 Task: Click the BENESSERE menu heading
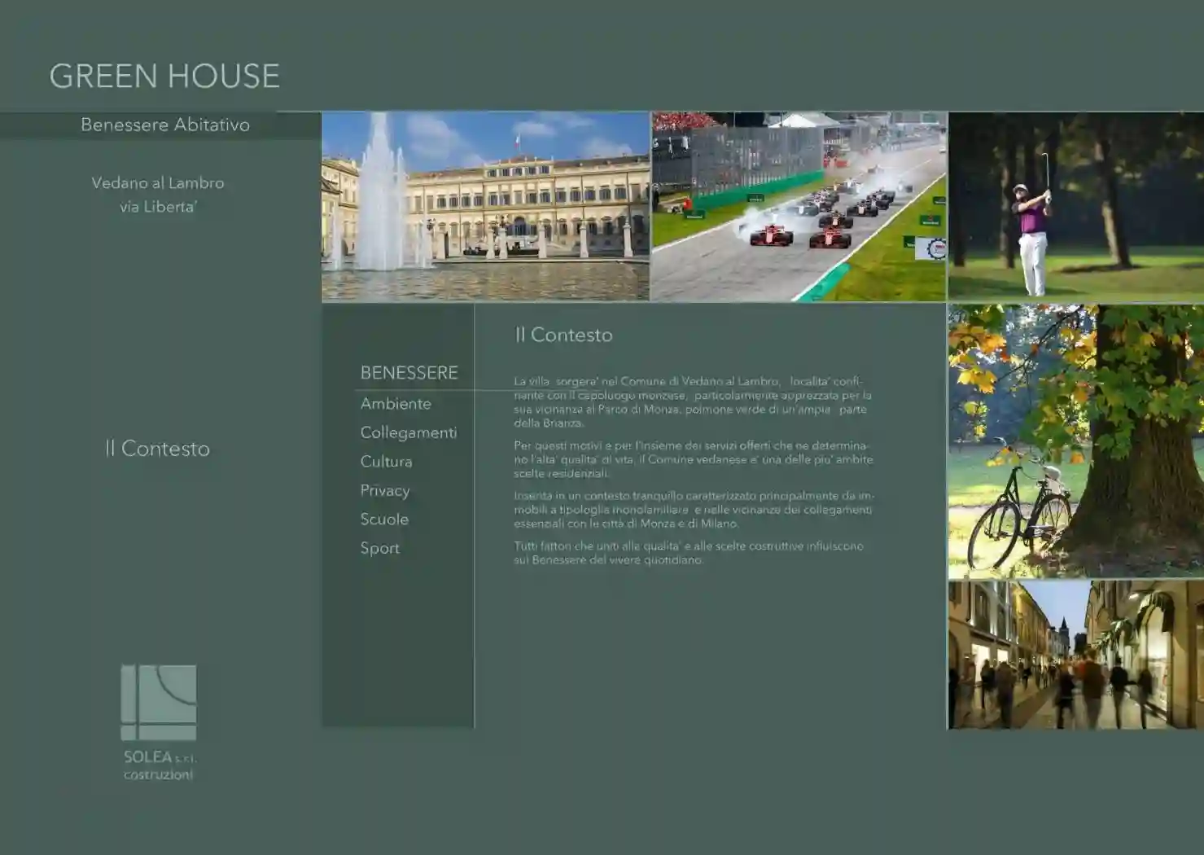409,373
